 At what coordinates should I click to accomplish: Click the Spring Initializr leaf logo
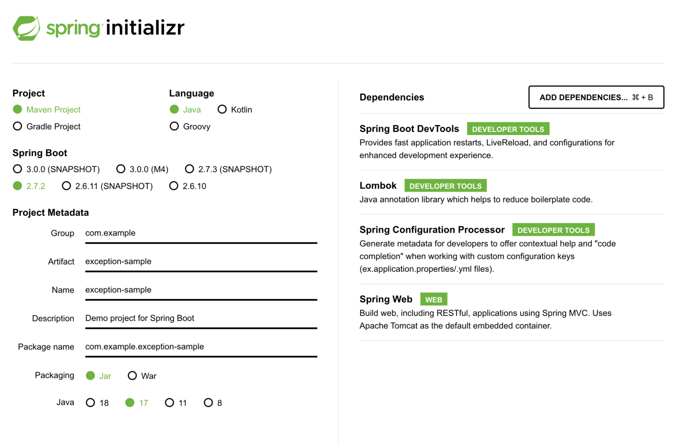pyautogui.click(x=27, y=27)
